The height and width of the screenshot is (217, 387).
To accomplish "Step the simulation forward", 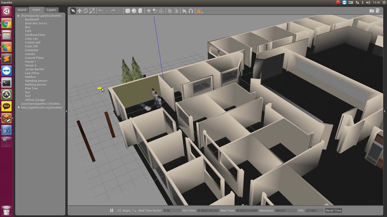I will [x=119, y=210].
